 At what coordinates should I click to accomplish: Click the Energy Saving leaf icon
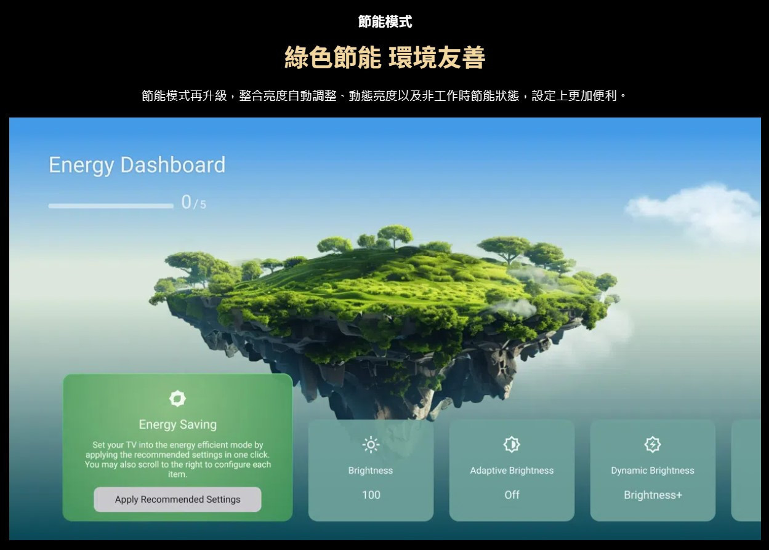[x=177, y=399]
